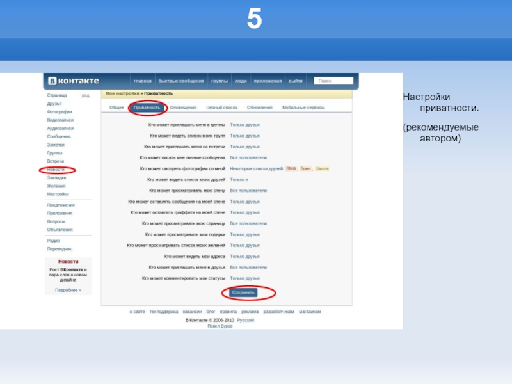
Task: Open Желания in the left sidebar
Action: (56, 186)
